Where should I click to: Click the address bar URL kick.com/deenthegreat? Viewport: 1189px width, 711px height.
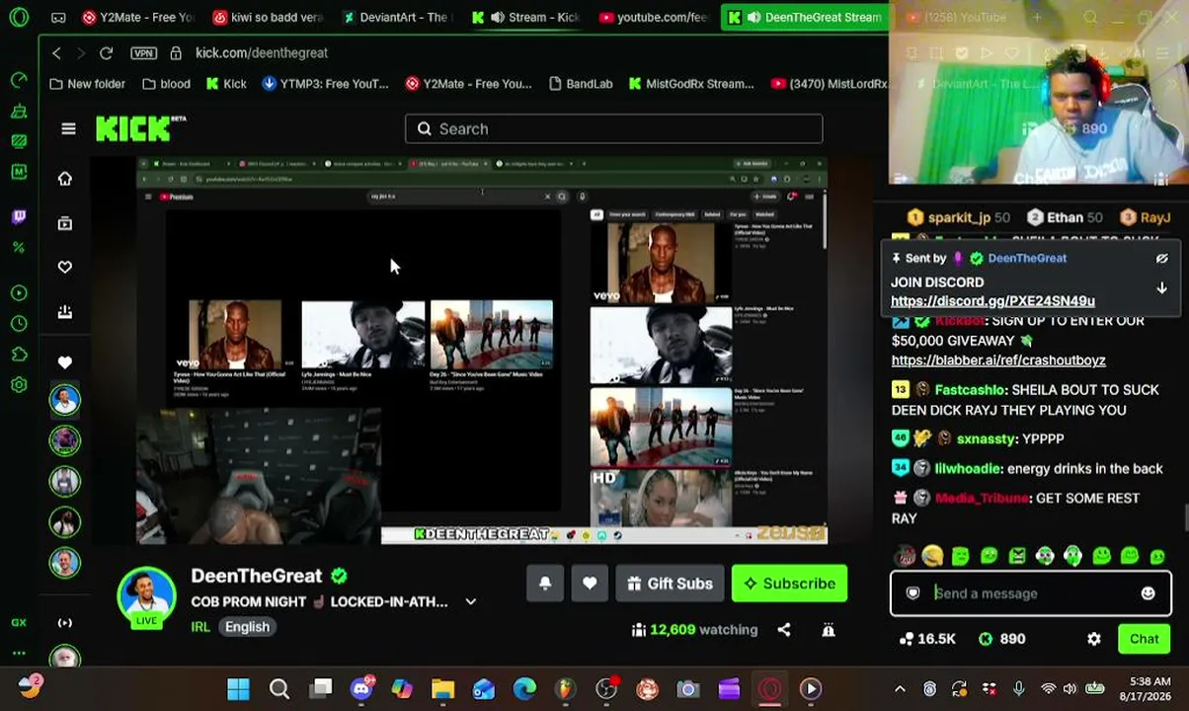coord(262,53)
